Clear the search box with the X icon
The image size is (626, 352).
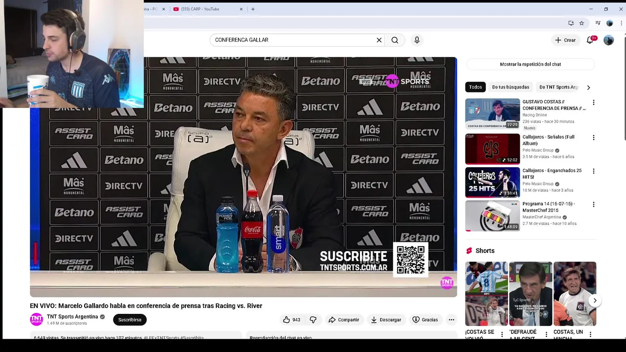[x=379, y=40]
